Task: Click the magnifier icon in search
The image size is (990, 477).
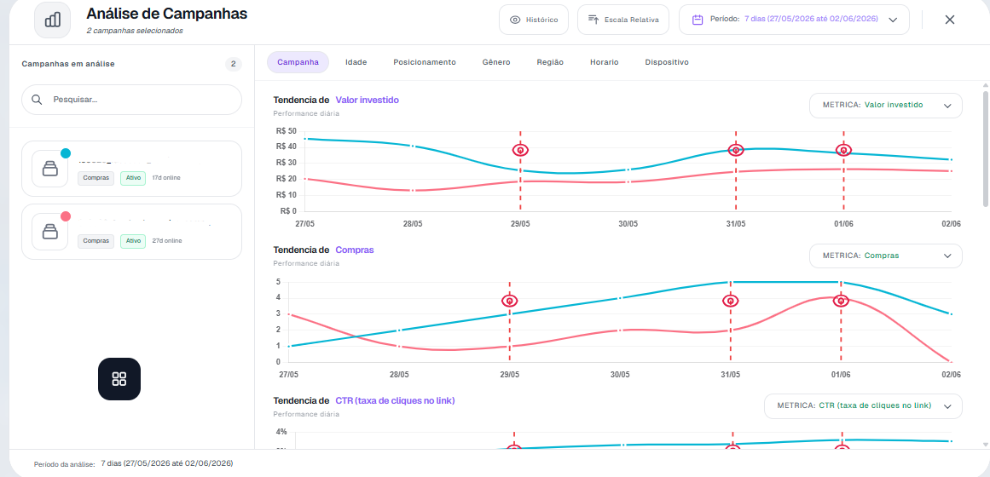Action: pyautogui.click(x=38, y=100)
